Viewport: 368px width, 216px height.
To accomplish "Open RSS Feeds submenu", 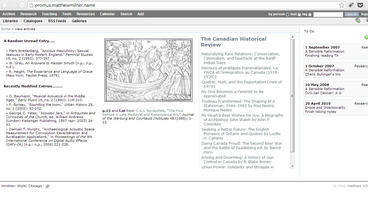I will pyautogui.click(x=57, y=21).
